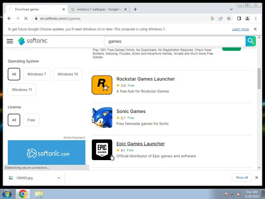This screenshot has width=265, height=199.
Task: Click the address bar URL
Action: pos(60,18)
